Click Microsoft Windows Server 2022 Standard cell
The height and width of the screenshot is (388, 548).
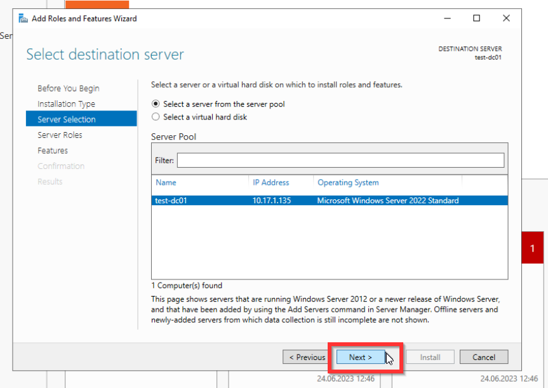click(x=388, y=200)
